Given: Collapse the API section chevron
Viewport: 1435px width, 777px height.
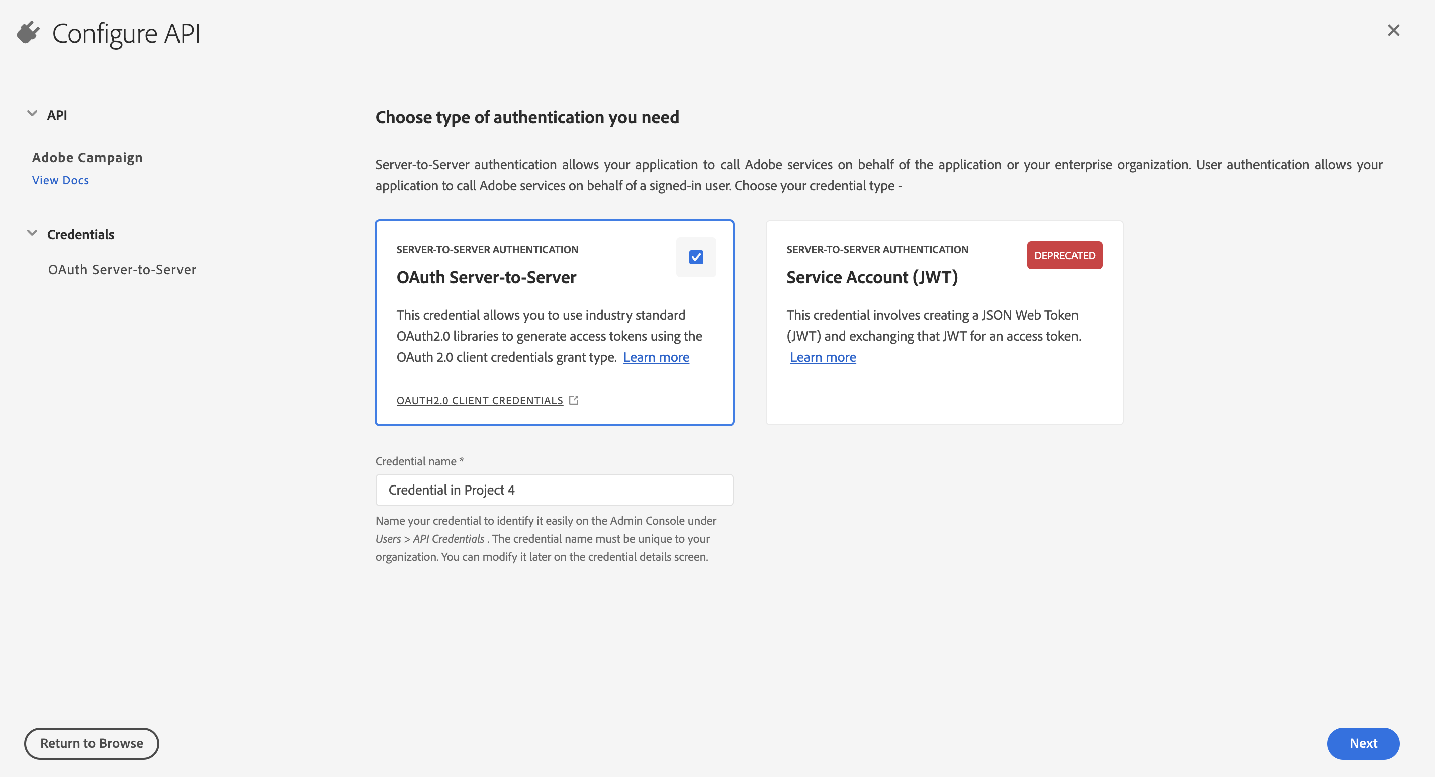Looking at the screenshot, I should tap(32, 114).
